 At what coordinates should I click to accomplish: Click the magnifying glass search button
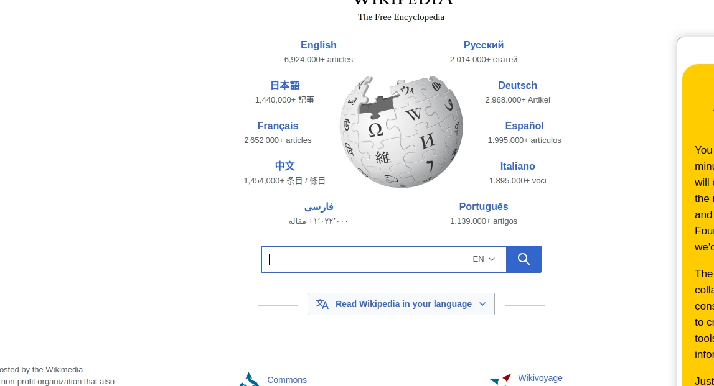(x=524, y=259)
